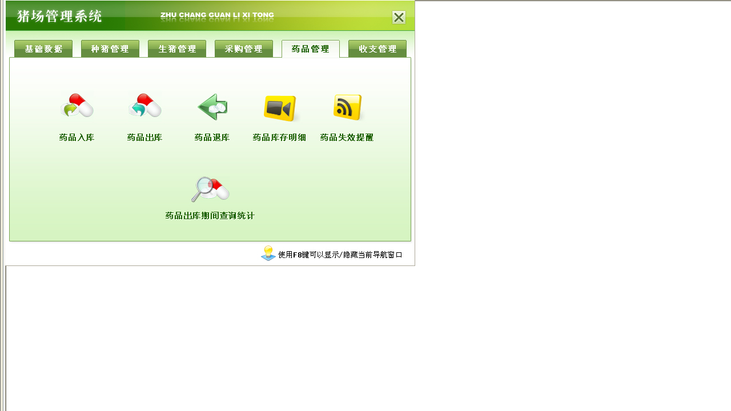Open the 药品入库 capsule icon

click(x=77, y=106)
